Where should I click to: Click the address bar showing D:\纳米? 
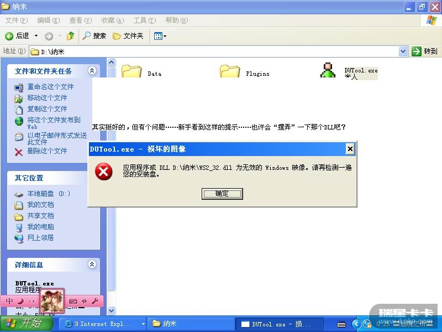[214, 51]
